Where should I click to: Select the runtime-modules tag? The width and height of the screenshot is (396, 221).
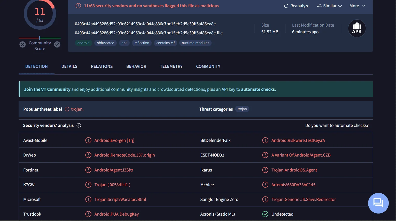point(195,43)
